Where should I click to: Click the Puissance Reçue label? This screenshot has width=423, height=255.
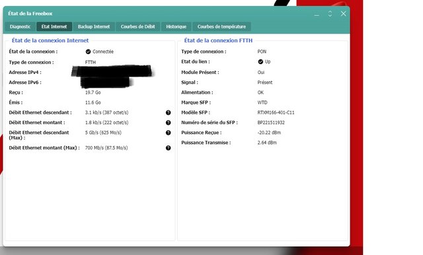pyautogui.click(x=202, y=133)
